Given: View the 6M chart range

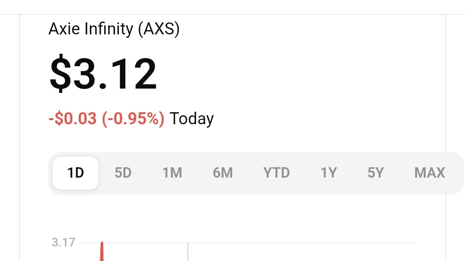Looking at the screenshot, I should (223, 172).
